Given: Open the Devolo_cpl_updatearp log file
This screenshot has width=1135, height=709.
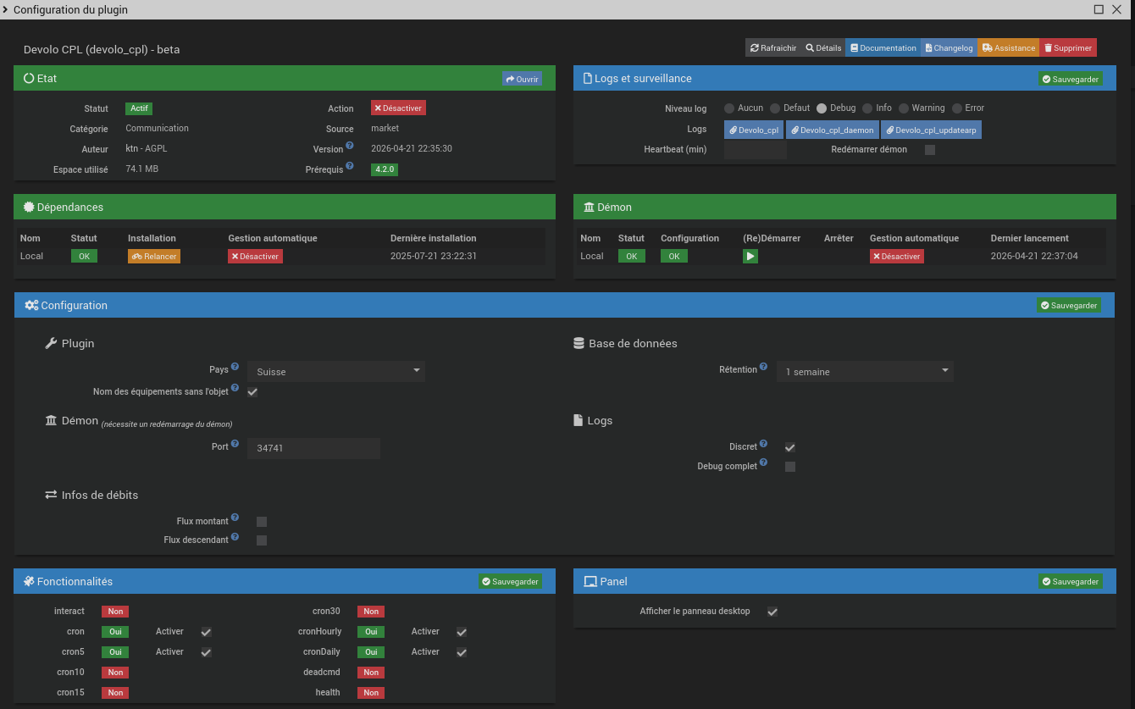Looking at the screenshot, I should pyautogui.click(x=932, y=130).
